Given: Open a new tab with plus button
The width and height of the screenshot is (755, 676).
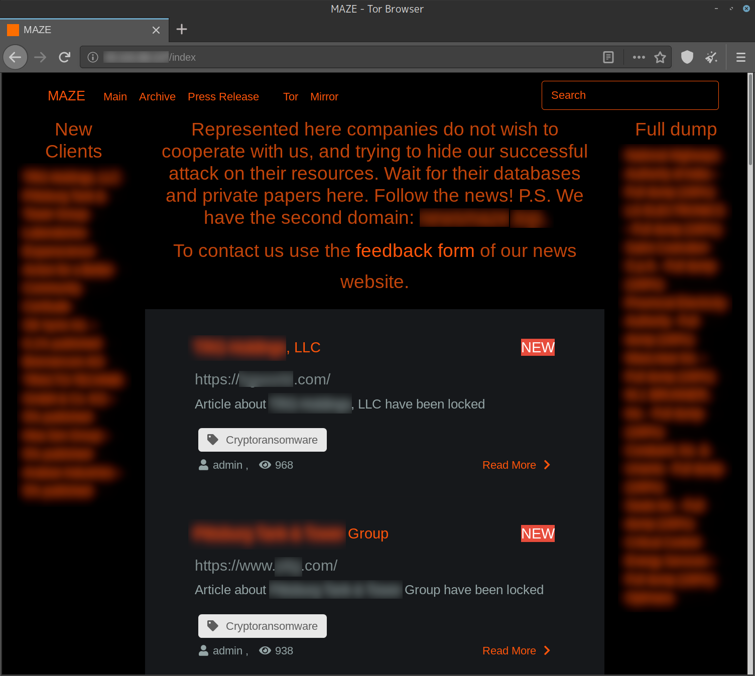Looking at the screenshot, I should [182, 30].
